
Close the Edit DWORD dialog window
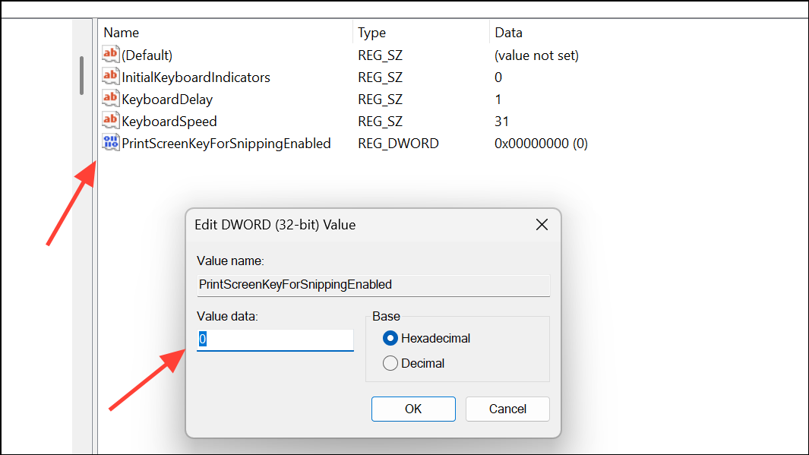[x=542, y=224]
